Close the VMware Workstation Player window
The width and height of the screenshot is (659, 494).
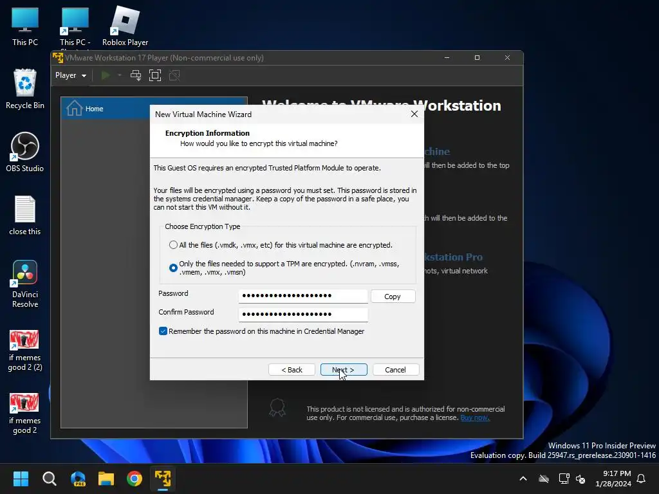(x=507, y=58)
